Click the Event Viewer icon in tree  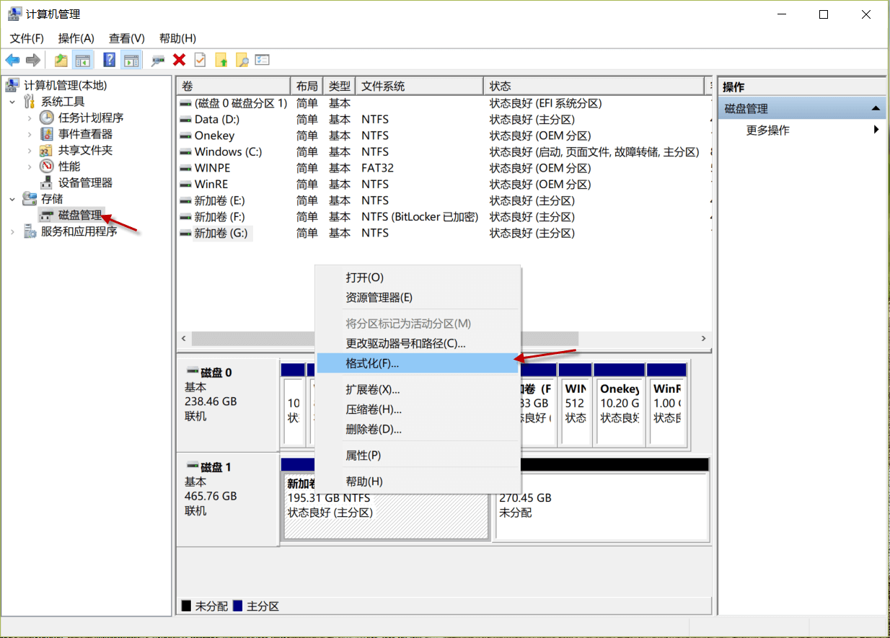pyautogui.click(x=47, y=134)
